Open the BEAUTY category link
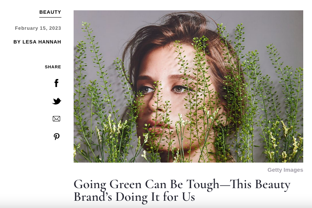Screen dimensions: 312x208 [x=50, y=12]
